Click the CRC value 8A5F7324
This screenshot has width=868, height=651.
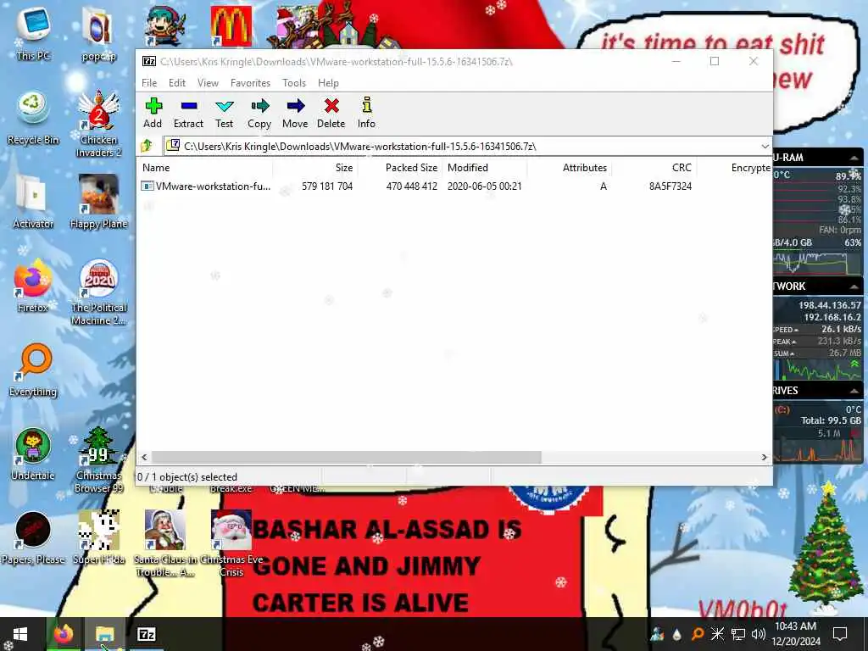670,186
